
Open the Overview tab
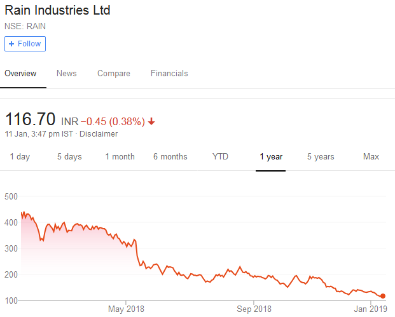pyautogui.click(x=20, y=74)
